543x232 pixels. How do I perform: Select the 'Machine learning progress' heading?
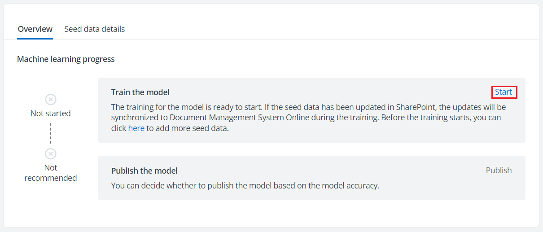(x=66, y=59)
